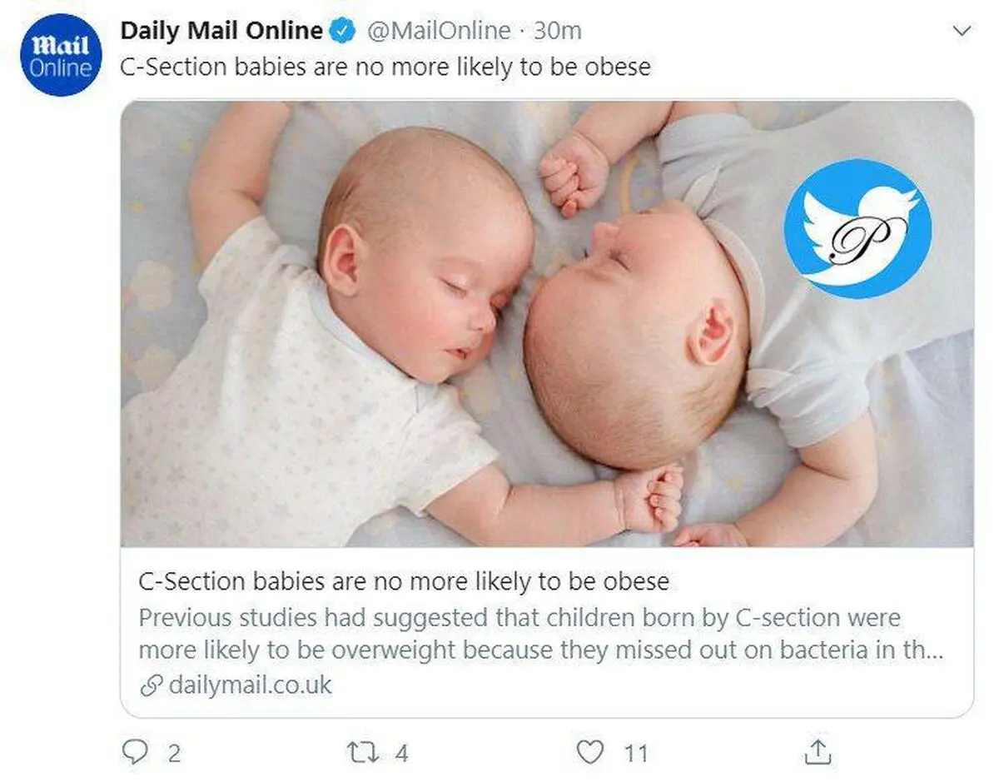Click the reply count 2
999x782 pixels.
coord(173,754)
